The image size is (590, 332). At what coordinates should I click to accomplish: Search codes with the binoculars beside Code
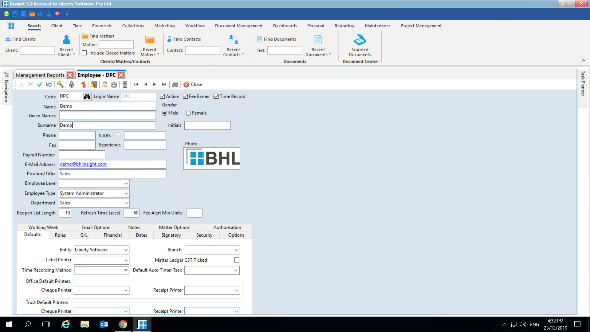(x=87, y=96)
